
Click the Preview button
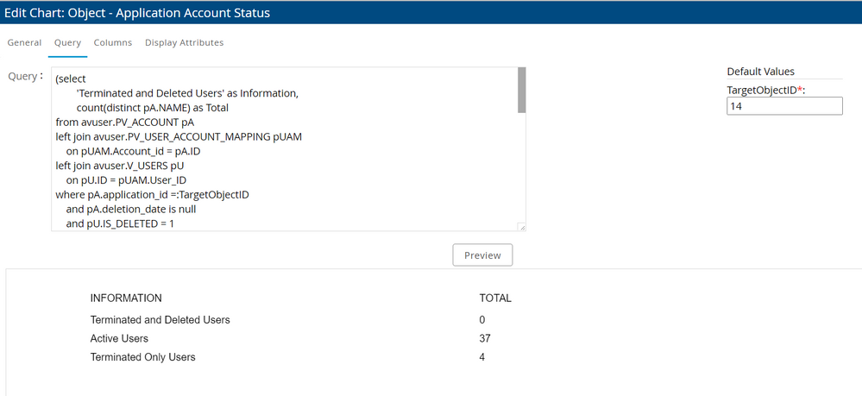tap(482, 255)
